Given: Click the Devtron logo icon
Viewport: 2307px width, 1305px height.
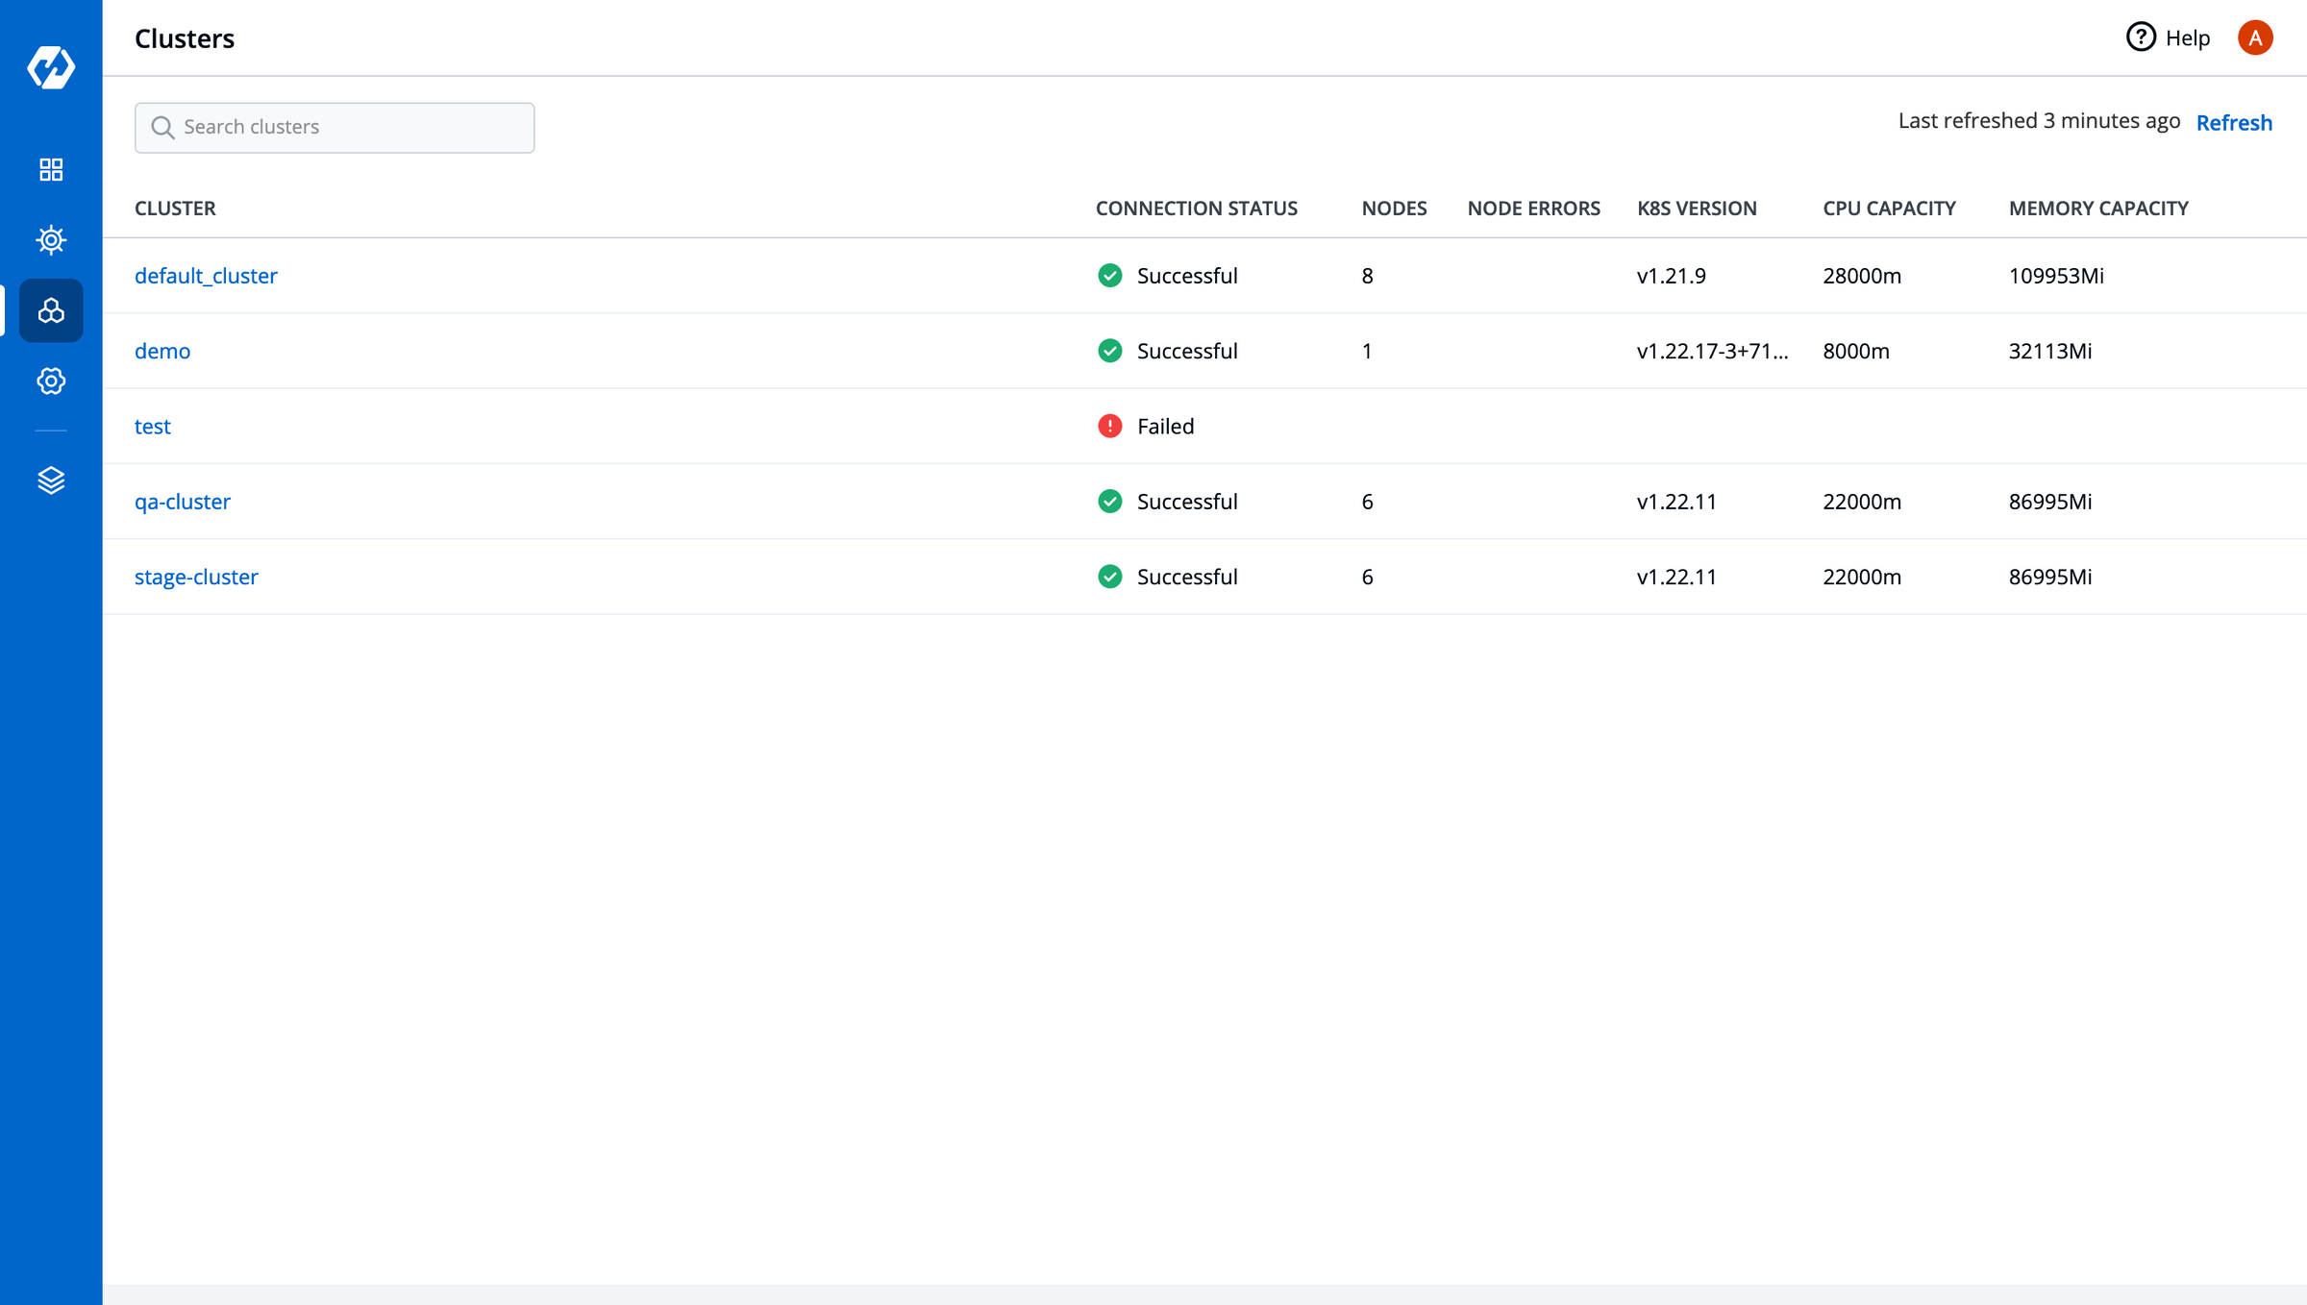Looking at the screenshot, I should click(51, 67).
